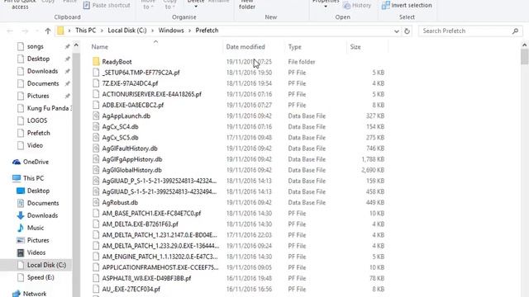Image resolution: width=529 pixels, height=297 pixels.
Task: Click the Videos film icon
Action: (x=21, y=252)
